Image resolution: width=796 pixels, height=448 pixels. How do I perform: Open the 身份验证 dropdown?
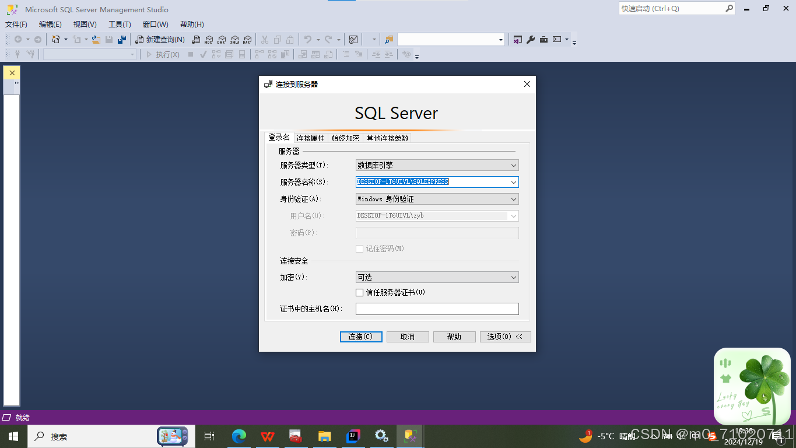[437, 199]
